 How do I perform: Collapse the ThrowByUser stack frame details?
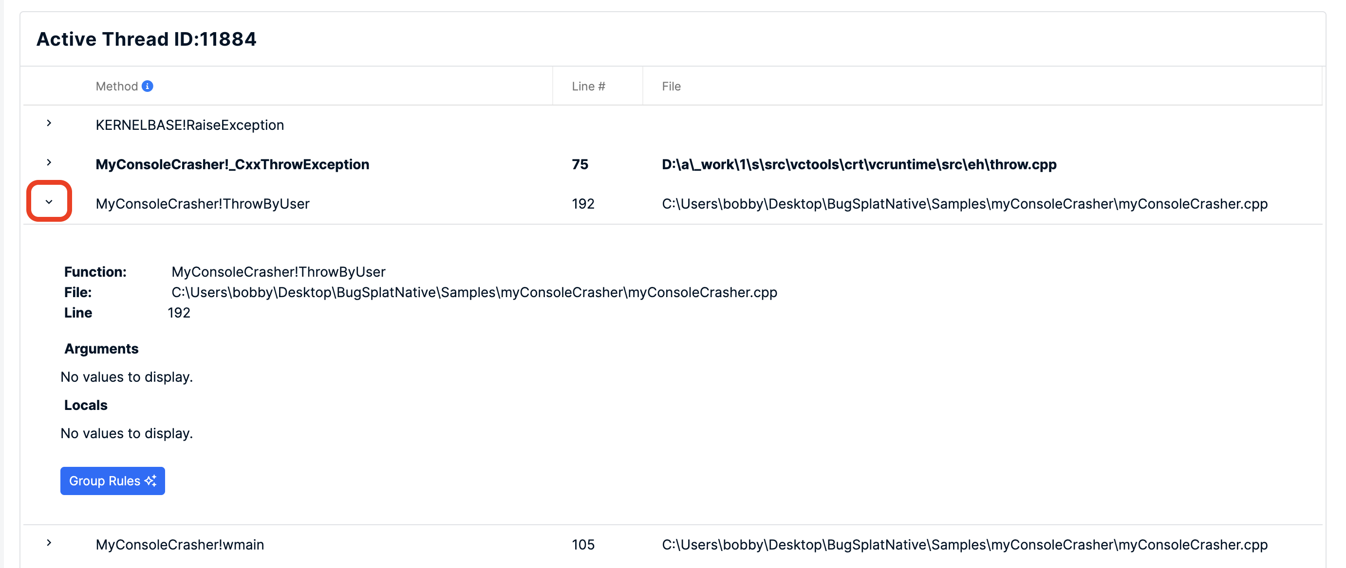[x=49, y=202]
